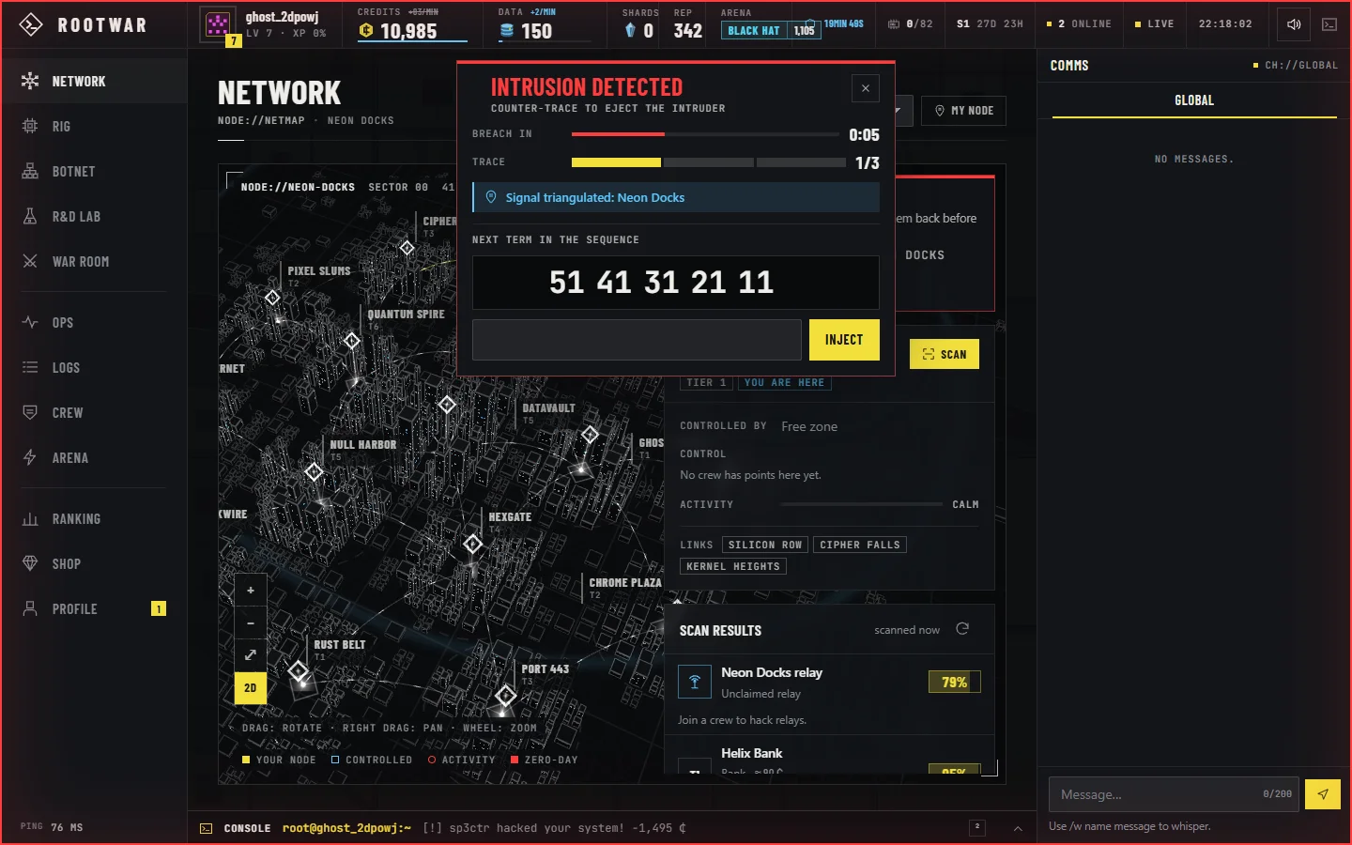Click the yellow Scan button
The height and width of the screenshot is (845, 1352).
pyautogui.click(x=945, y=354)
